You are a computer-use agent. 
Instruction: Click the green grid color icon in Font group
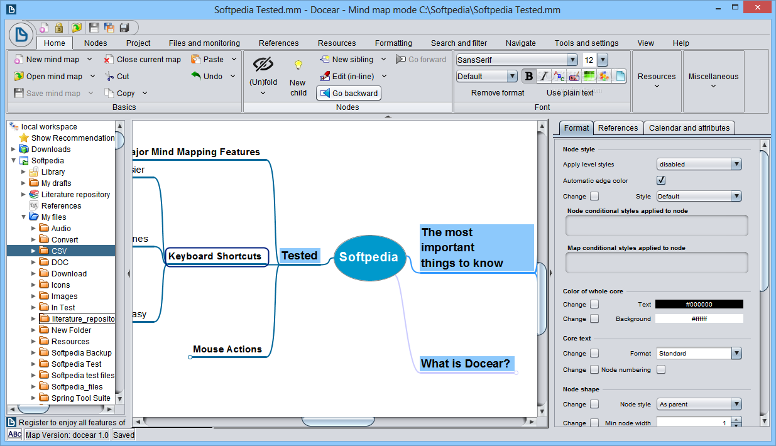coord(589,76)
